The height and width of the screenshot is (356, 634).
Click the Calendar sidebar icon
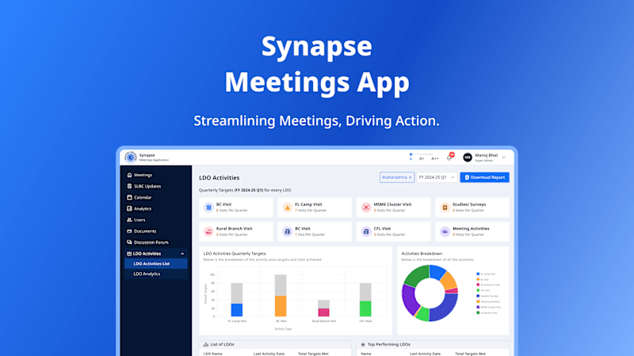pos(129,197)
